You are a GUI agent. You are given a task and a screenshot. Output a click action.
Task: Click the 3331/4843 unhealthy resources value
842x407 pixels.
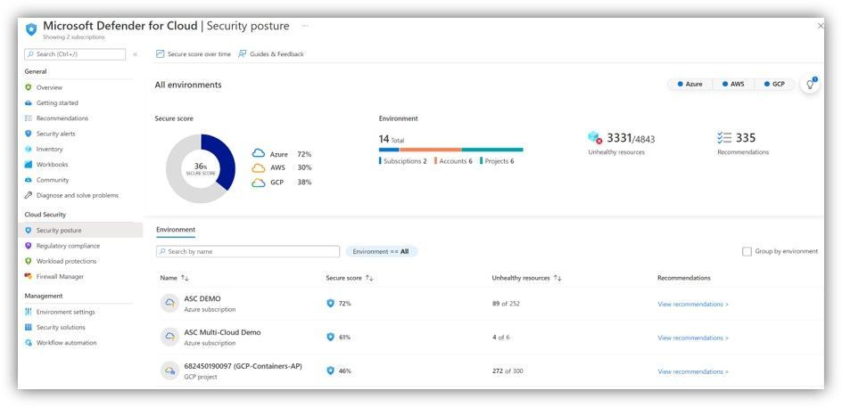tap(631, 138)
